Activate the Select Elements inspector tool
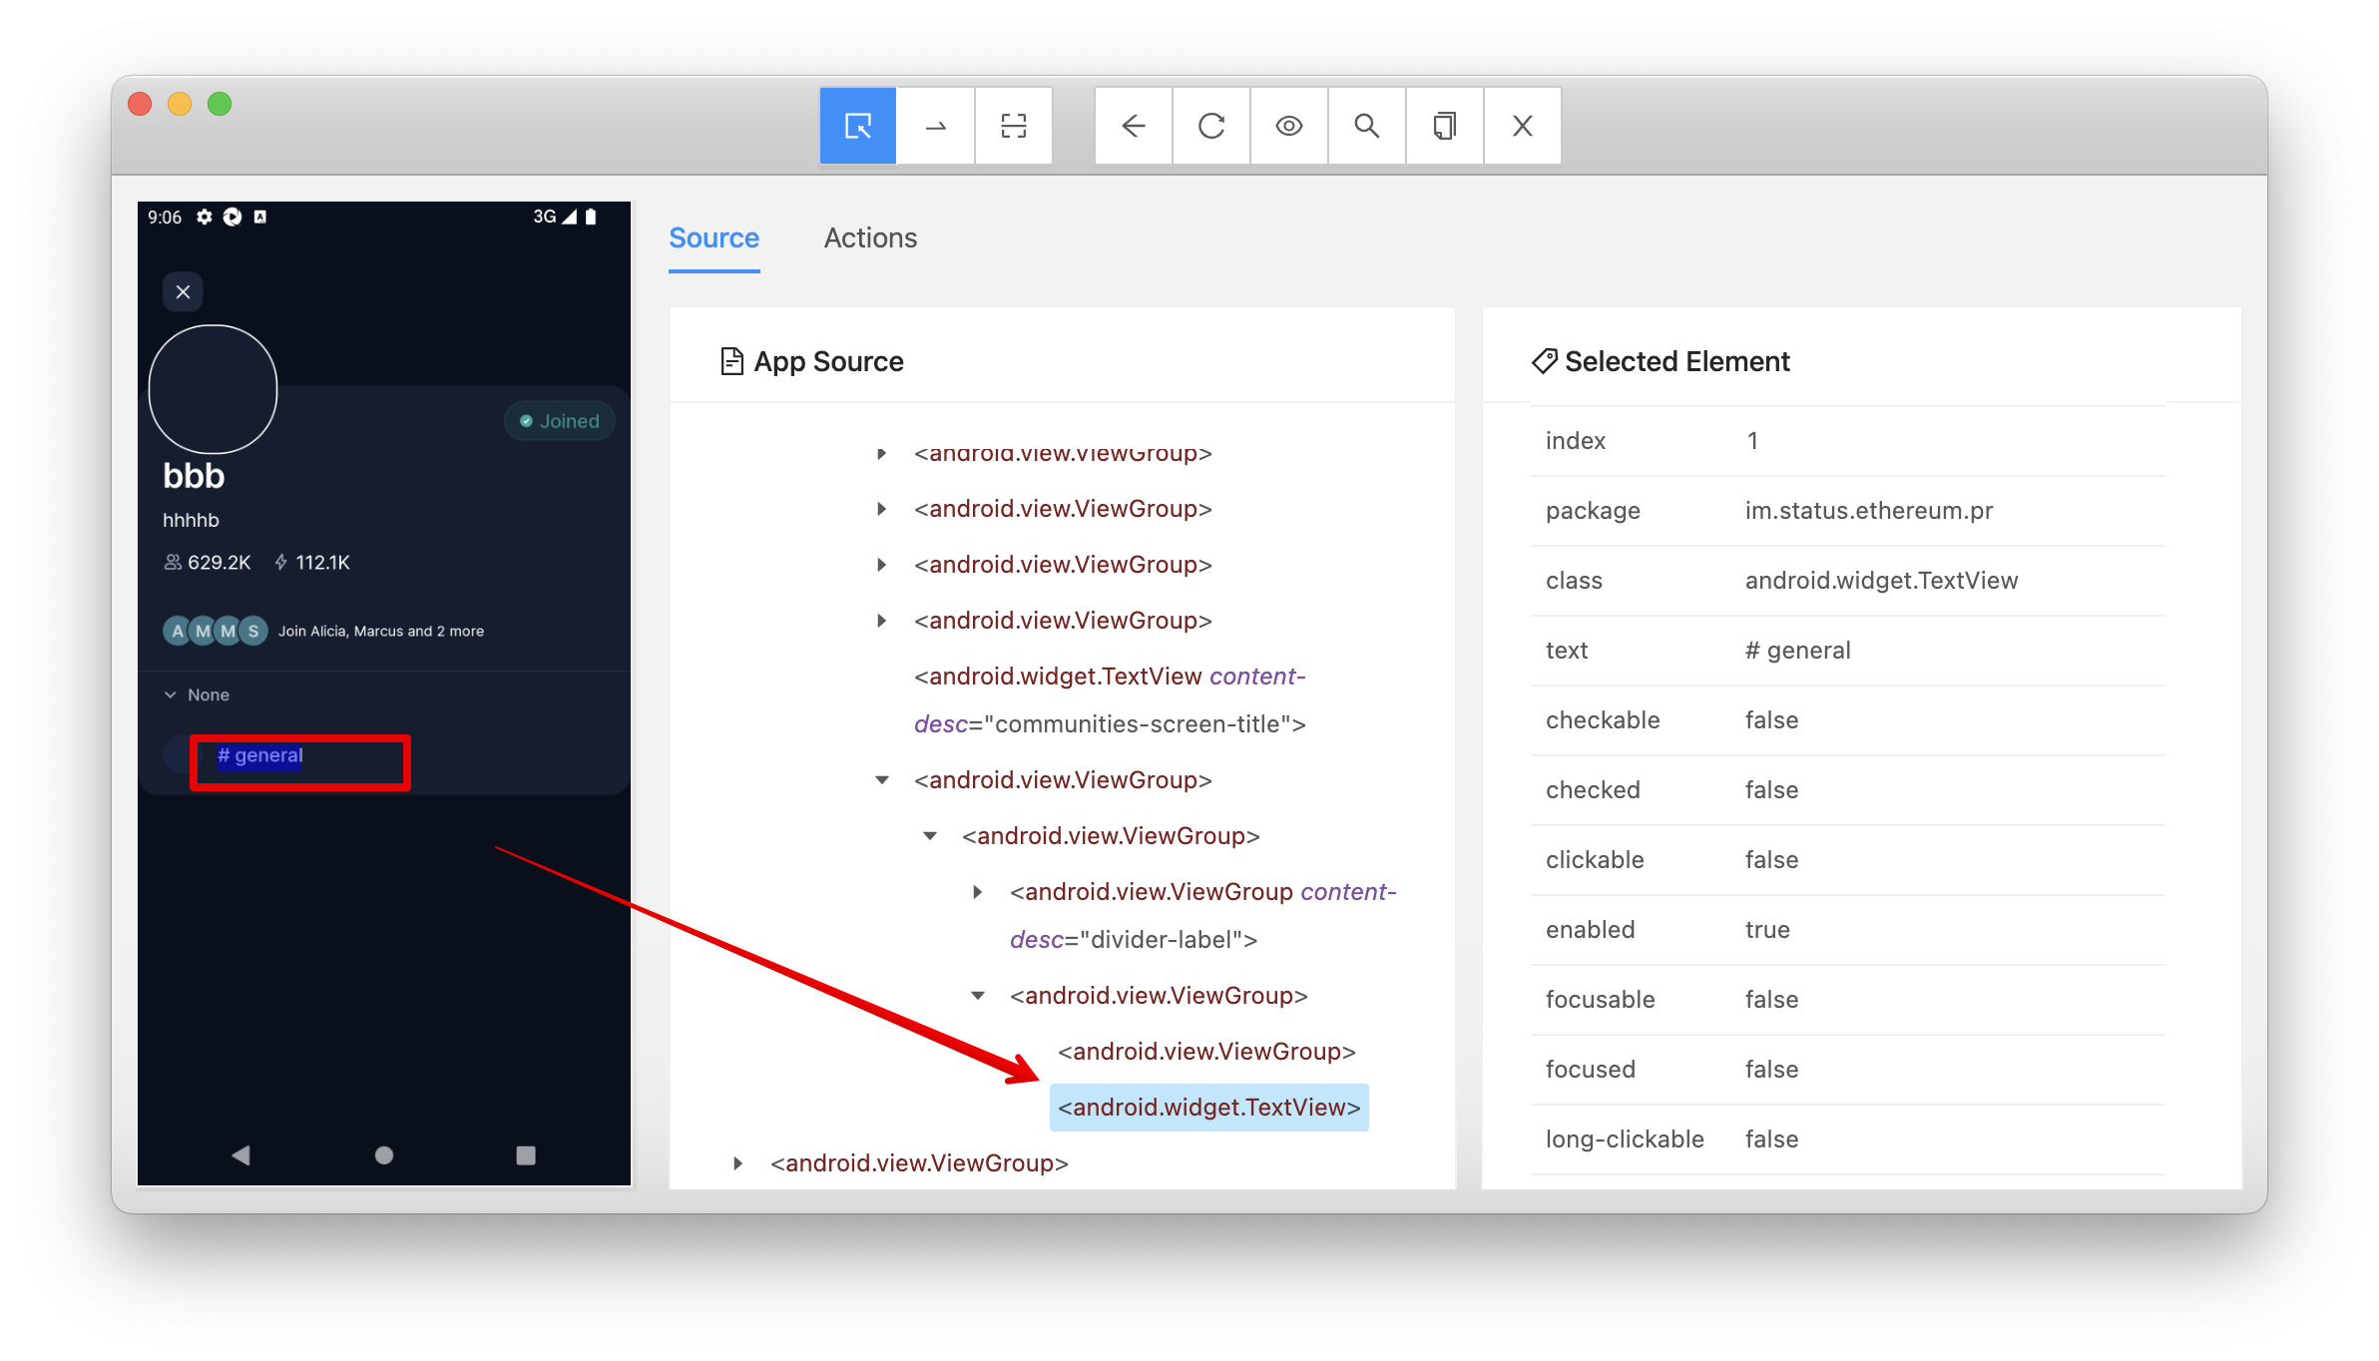The height and width of the screenshot is (1361, 2379). point(857,126)
